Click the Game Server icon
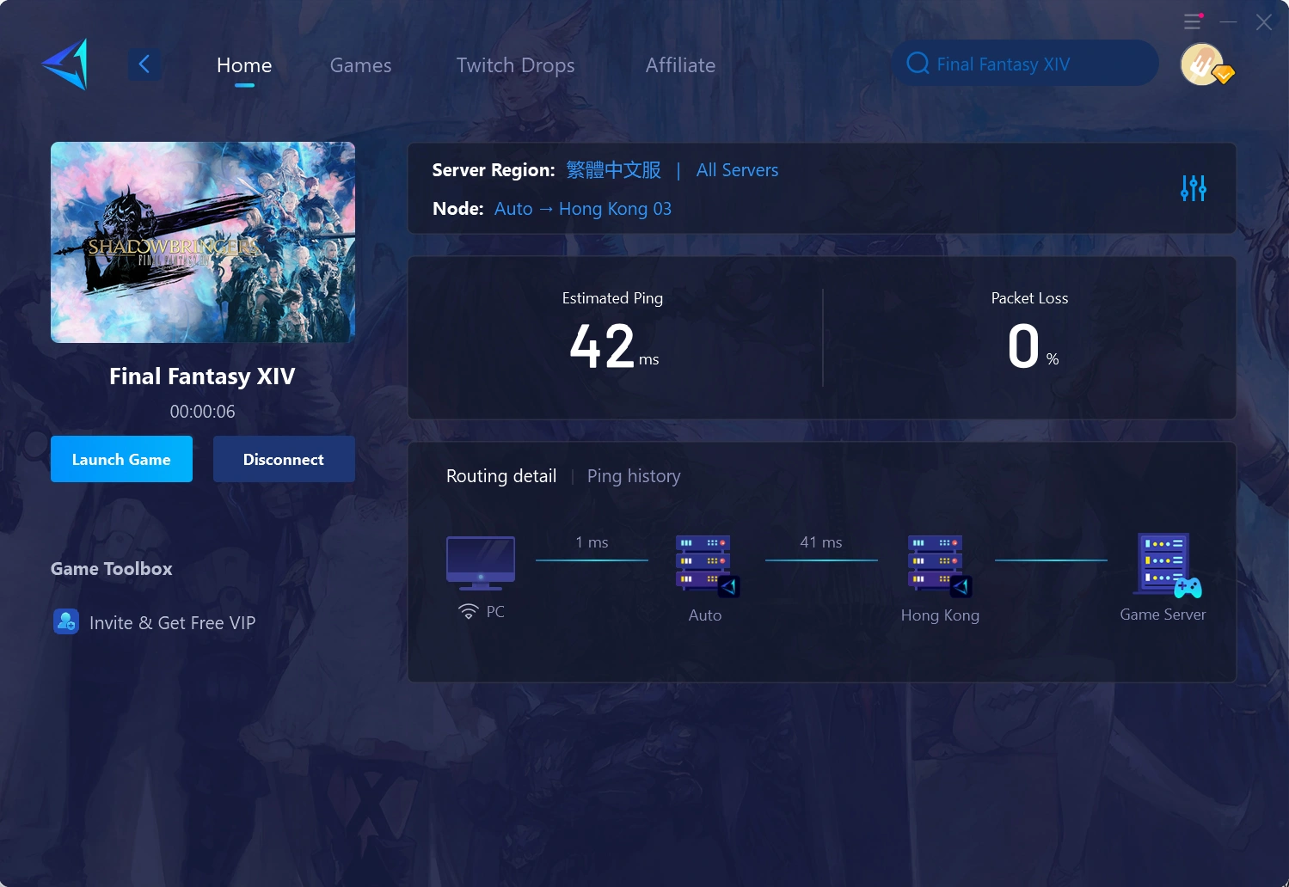 coord(1167,565)
